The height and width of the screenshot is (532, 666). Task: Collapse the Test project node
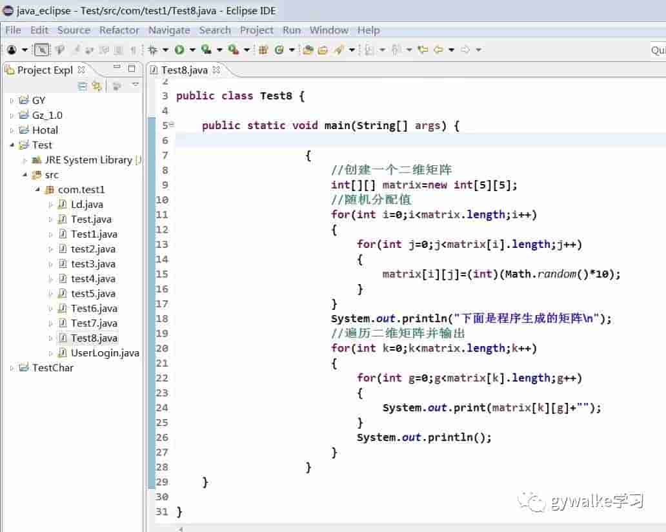(x=12, y=145)
